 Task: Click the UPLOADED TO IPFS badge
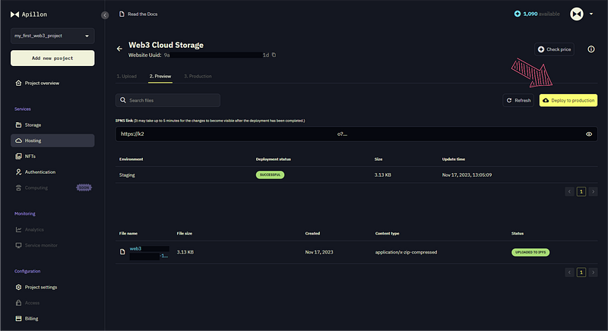pyautogui.click(x=530, y=252)
